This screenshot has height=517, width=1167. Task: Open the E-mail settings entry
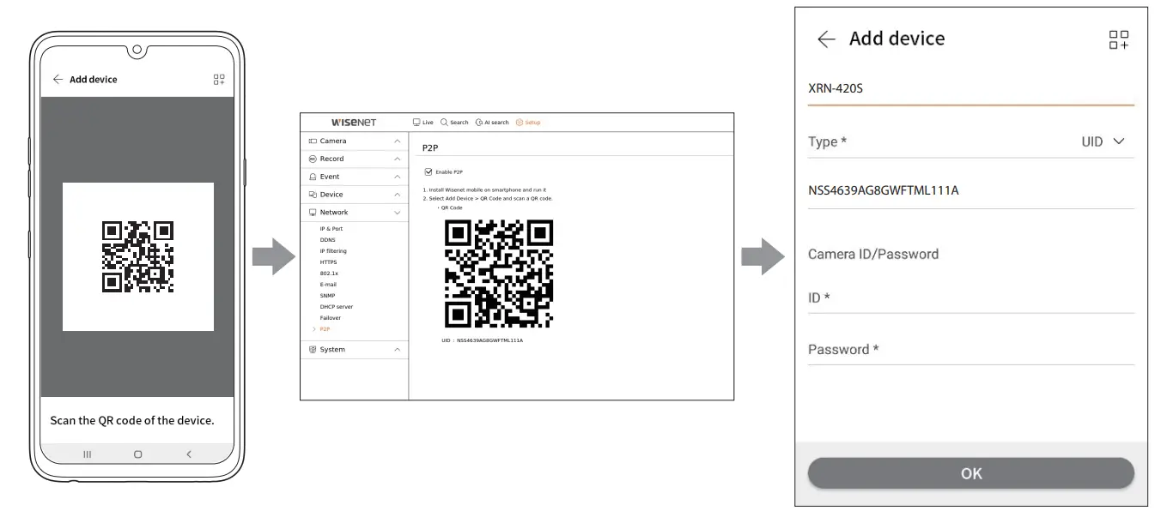pos(328,285)
